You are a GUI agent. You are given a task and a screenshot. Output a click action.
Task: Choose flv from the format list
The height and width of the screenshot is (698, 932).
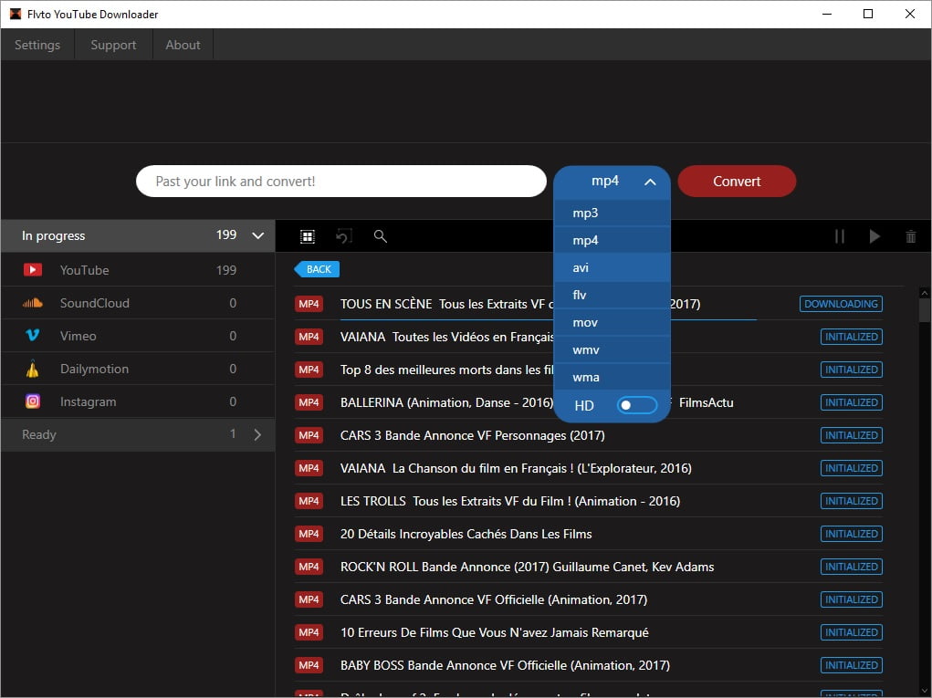pyautogui.click(x=613, y=295)
